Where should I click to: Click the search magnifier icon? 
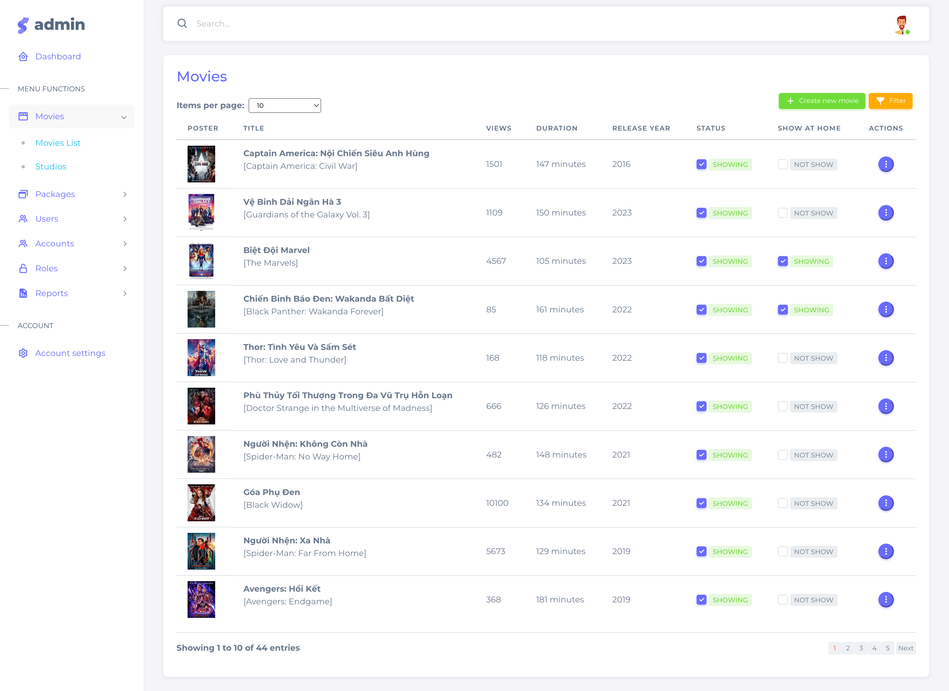(x=182, y=23)
